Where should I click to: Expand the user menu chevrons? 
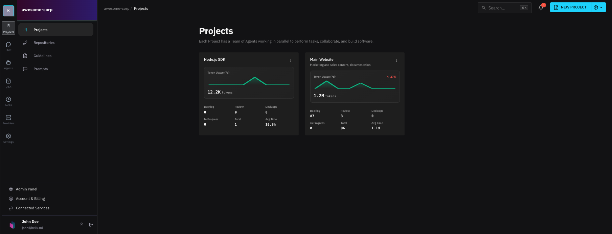tap(82, 224)
